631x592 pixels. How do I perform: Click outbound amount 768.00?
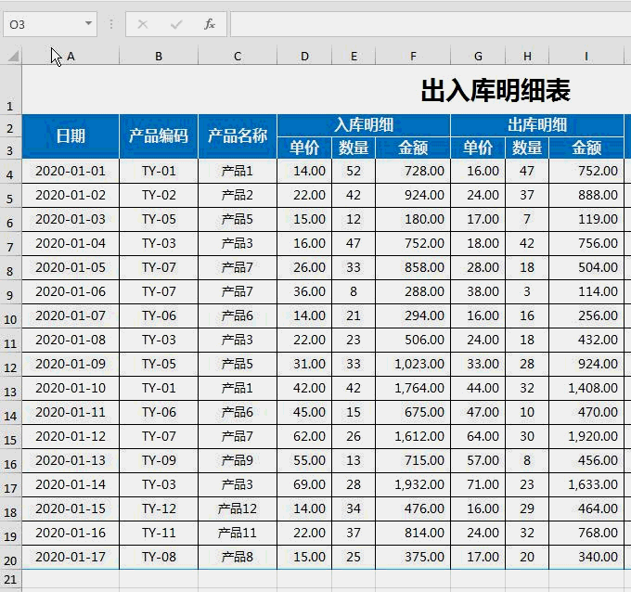point(586,533)
